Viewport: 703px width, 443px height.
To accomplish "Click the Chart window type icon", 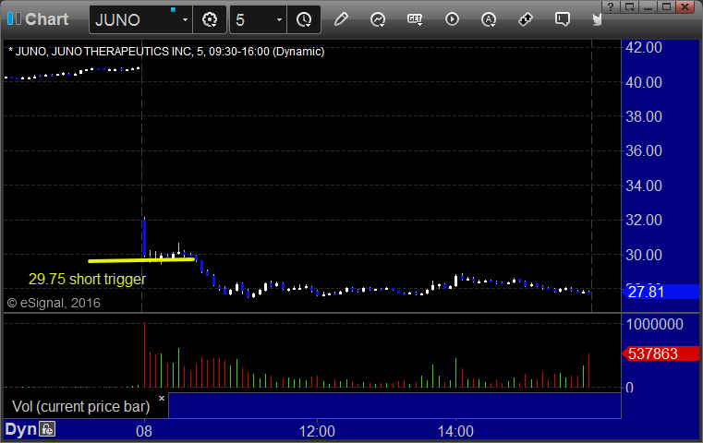I will 14,19.
